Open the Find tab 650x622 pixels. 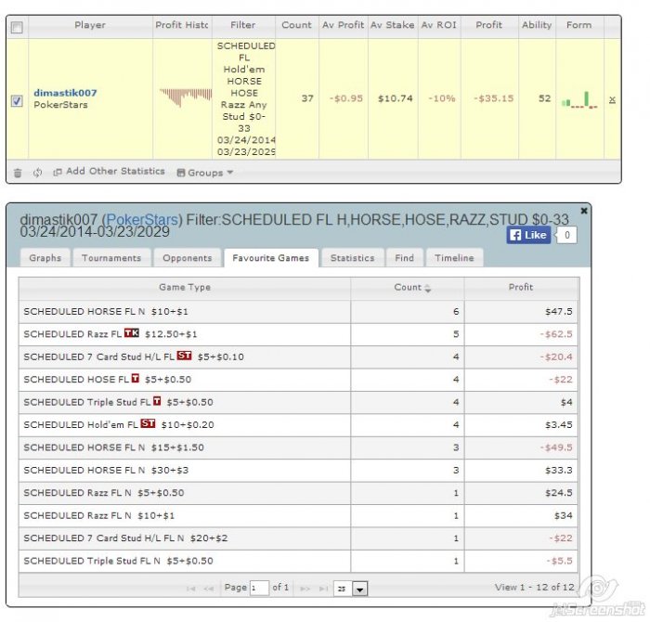pos(405,258)
